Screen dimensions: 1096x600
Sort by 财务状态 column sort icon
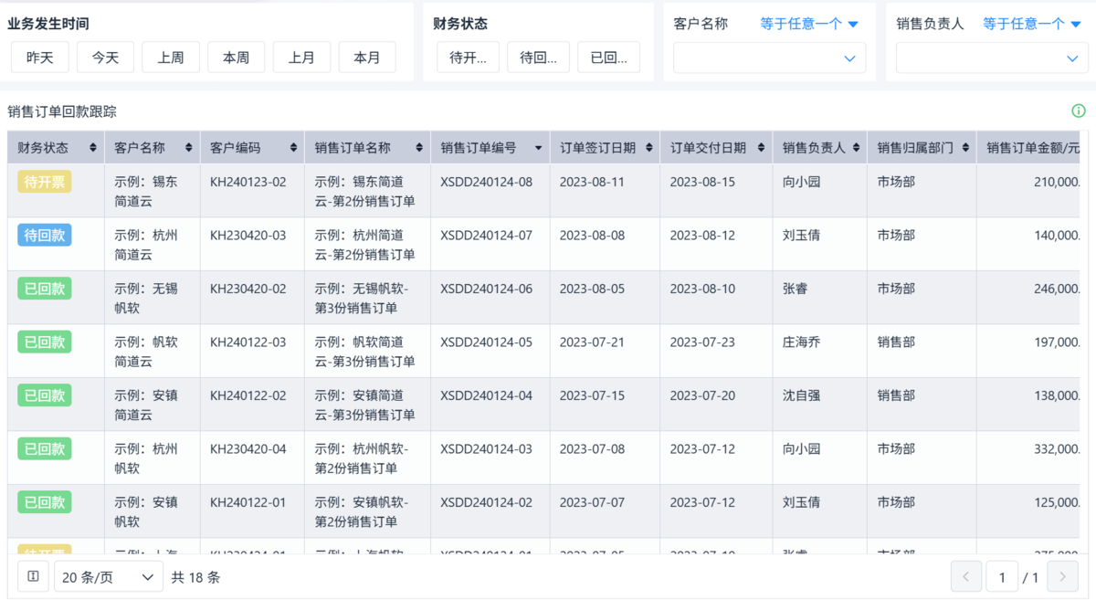point(92,148)
